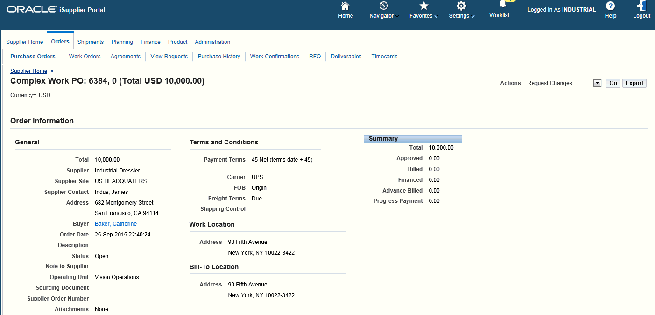Screen dimensions: 655x315
Task: Click the order date 25-Sep-2015 22:40:24
Action: (x=123, y=235)
